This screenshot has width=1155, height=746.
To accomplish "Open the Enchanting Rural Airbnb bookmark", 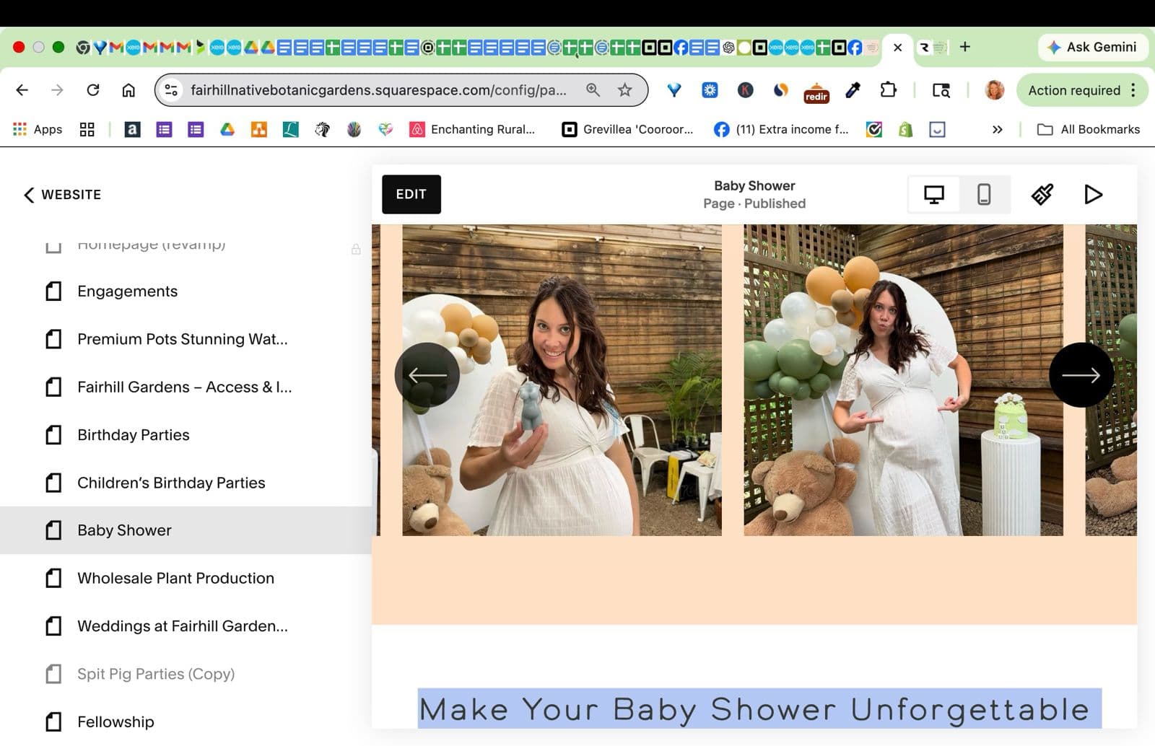I will pos(472,129).
